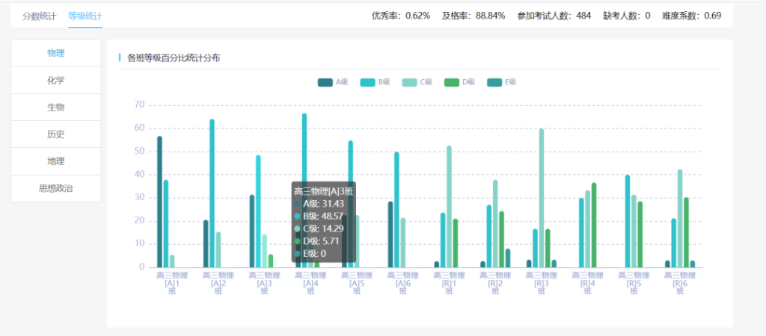Click the D级 bar of 高三物理[R]4班
Image resolution: width=766 pixels, height=336 pixels.
tap(594, 225)
